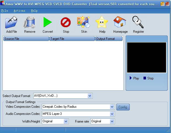
Task: Click the black video preview area
Action: click(147, 57)
